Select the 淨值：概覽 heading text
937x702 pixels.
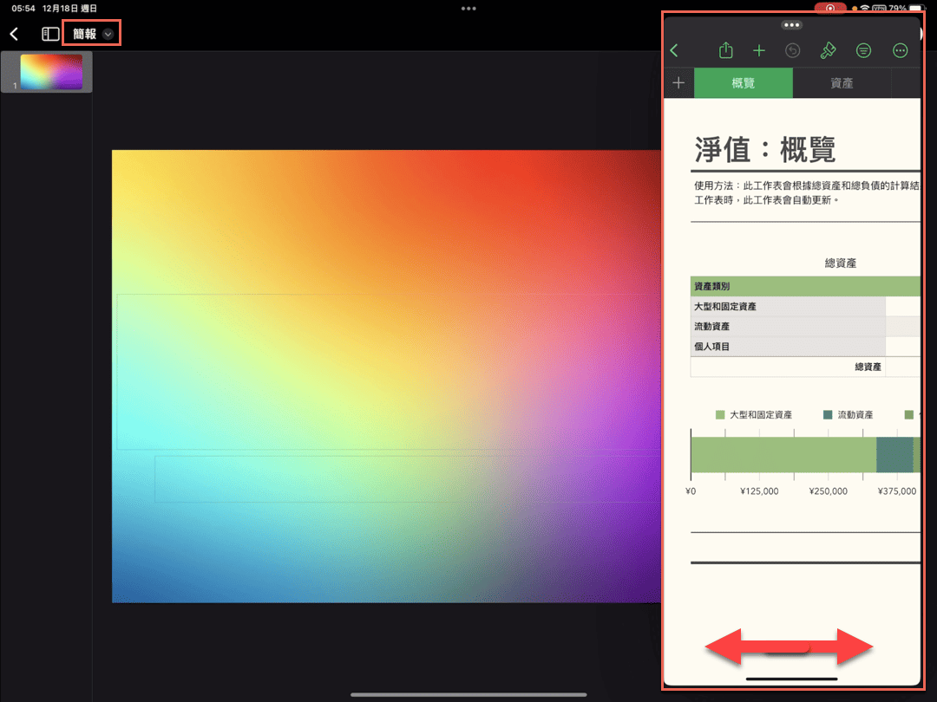[x=764, y=149]
